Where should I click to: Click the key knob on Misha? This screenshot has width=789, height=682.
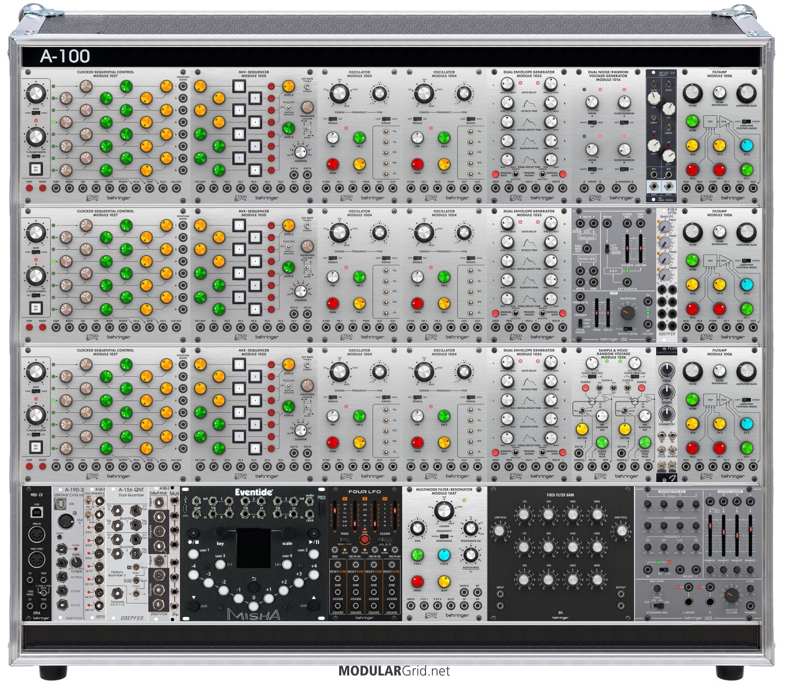tap(220, 532)
